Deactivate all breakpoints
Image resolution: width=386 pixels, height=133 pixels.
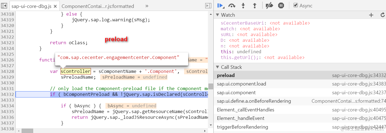pos(270,5)
